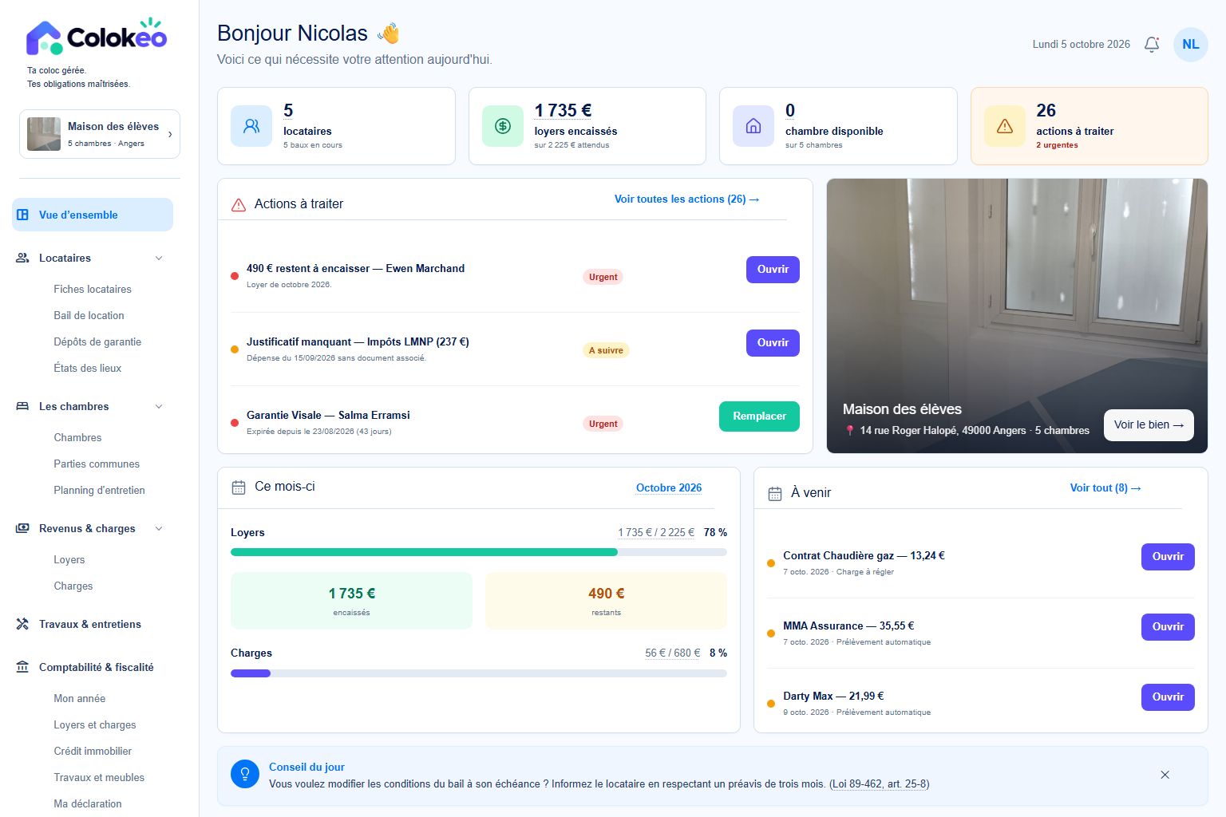Click Voir le bien on property photo
Viewport: 1226px width, 817px height.
coord(1149,424)
